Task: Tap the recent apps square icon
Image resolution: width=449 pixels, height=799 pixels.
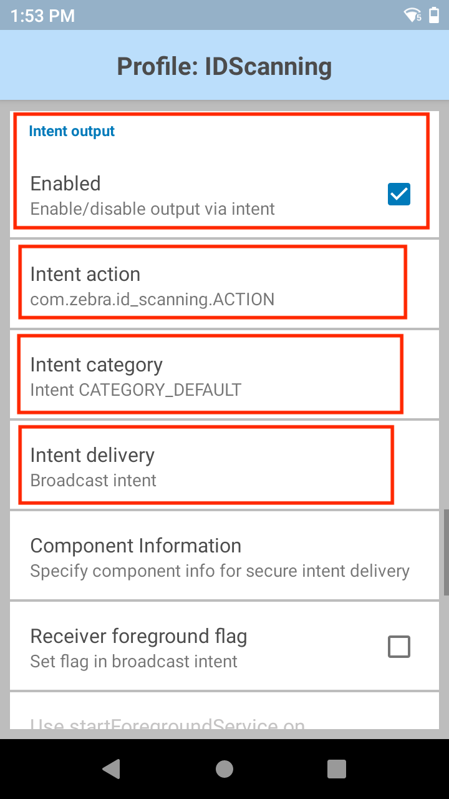Action: [x=337, y=768]
